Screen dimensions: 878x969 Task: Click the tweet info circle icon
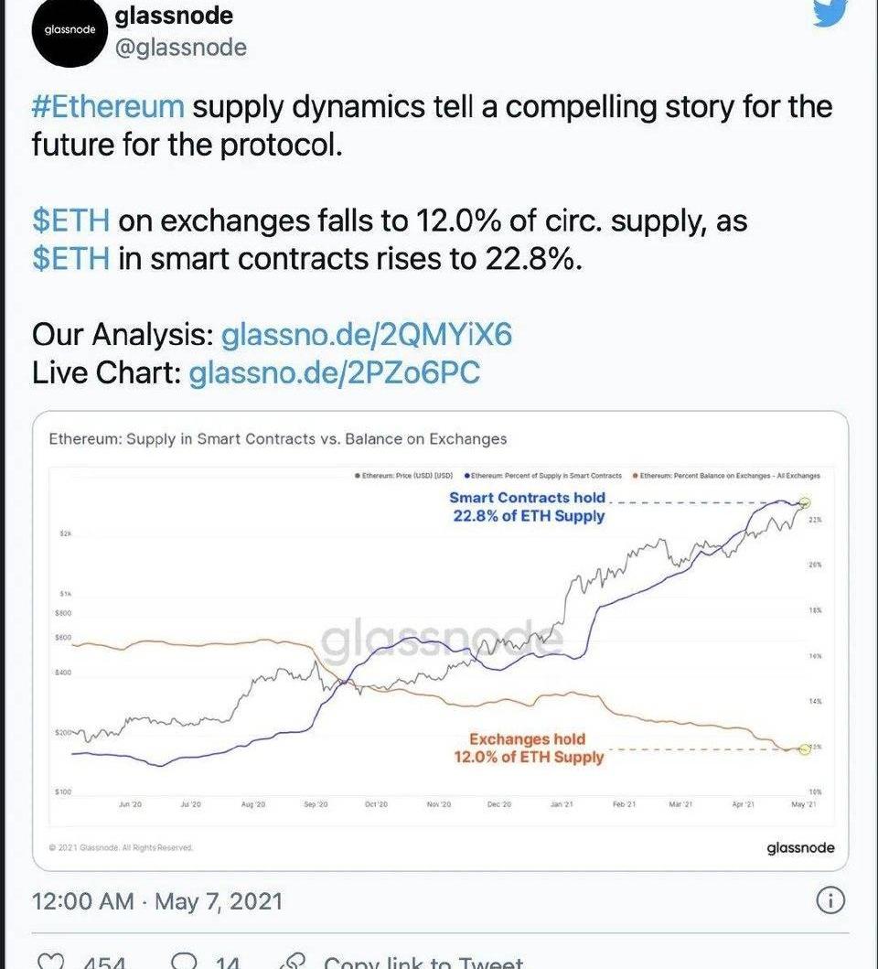pos(830,900)
